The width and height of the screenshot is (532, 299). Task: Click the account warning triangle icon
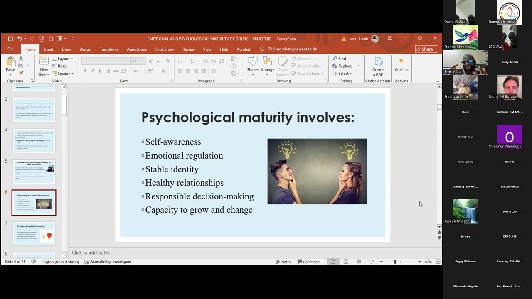click(x=344, y=39)
